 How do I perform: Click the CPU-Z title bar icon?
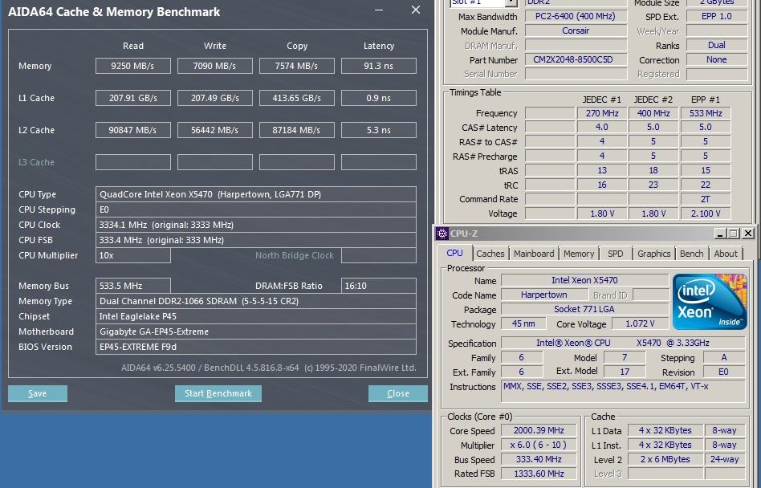coord(442,234)
